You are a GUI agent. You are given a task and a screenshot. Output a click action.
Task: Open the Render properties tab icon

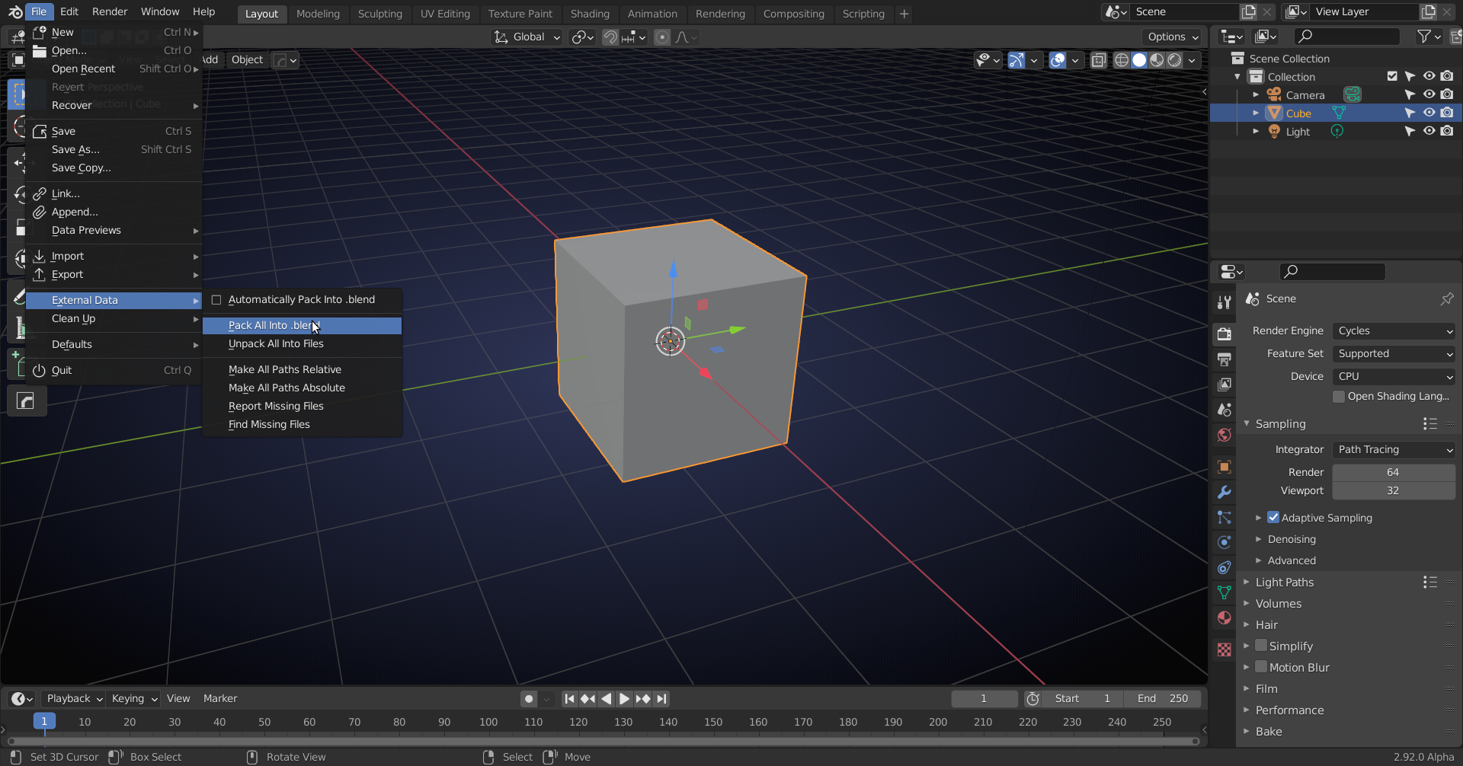click(x=1225, y=334)
